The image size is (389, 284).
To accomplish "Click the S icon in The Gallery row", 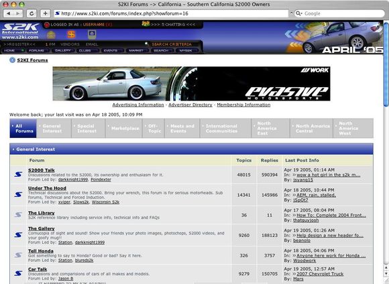I will (18, 234).
